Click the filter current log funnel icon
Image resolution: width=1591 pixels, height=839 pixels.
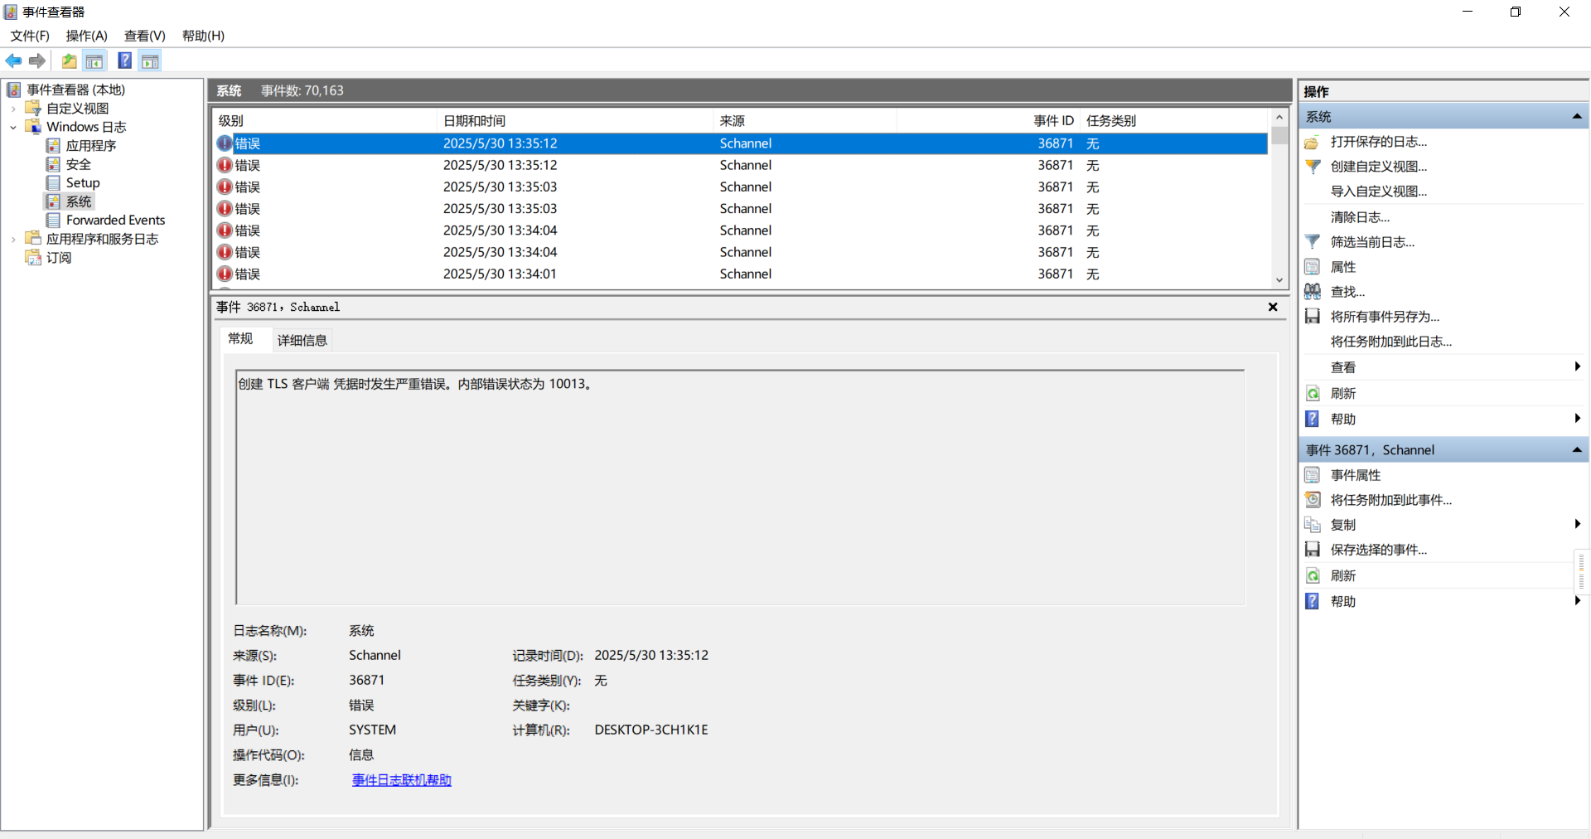pyautogui.click(x=1313, y=242)
